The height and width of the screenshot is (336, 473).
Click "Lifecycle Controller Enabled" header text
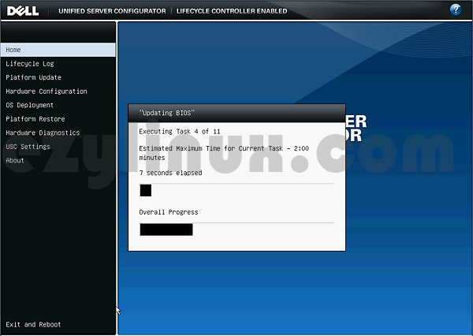[x=232, y=11]
